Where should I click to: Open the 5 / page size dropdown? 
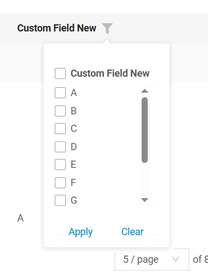(152, 259)
